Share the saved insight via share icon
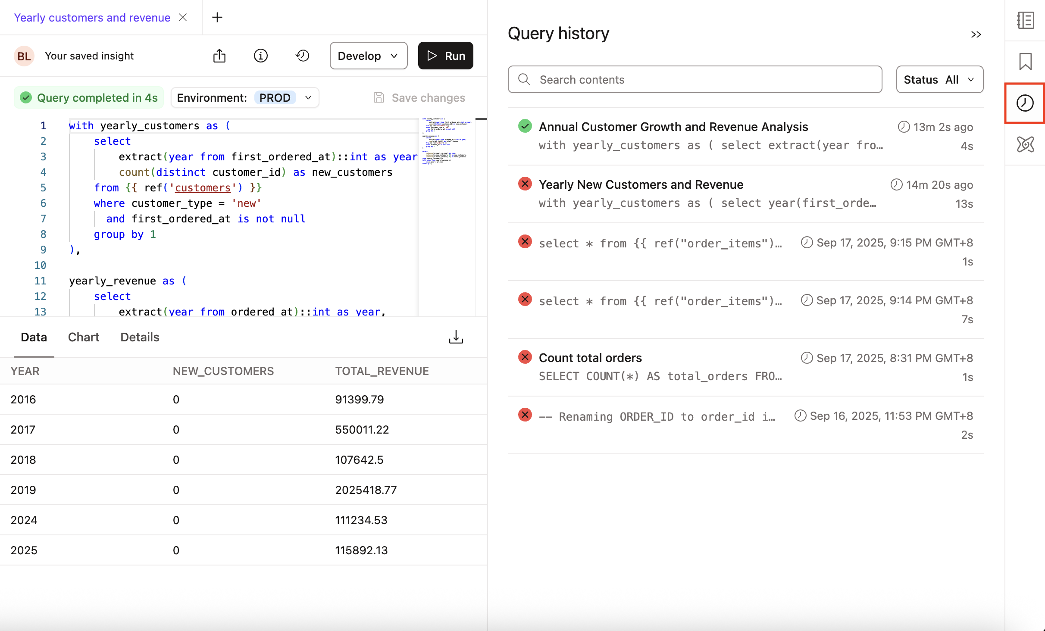 pyautogui.click(x=220, y=56)
